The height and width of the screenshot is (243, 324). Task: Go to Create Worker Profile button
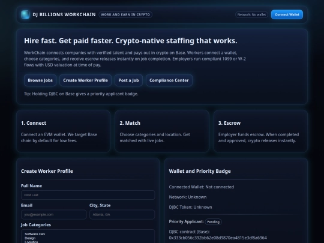tap(86, 80)
